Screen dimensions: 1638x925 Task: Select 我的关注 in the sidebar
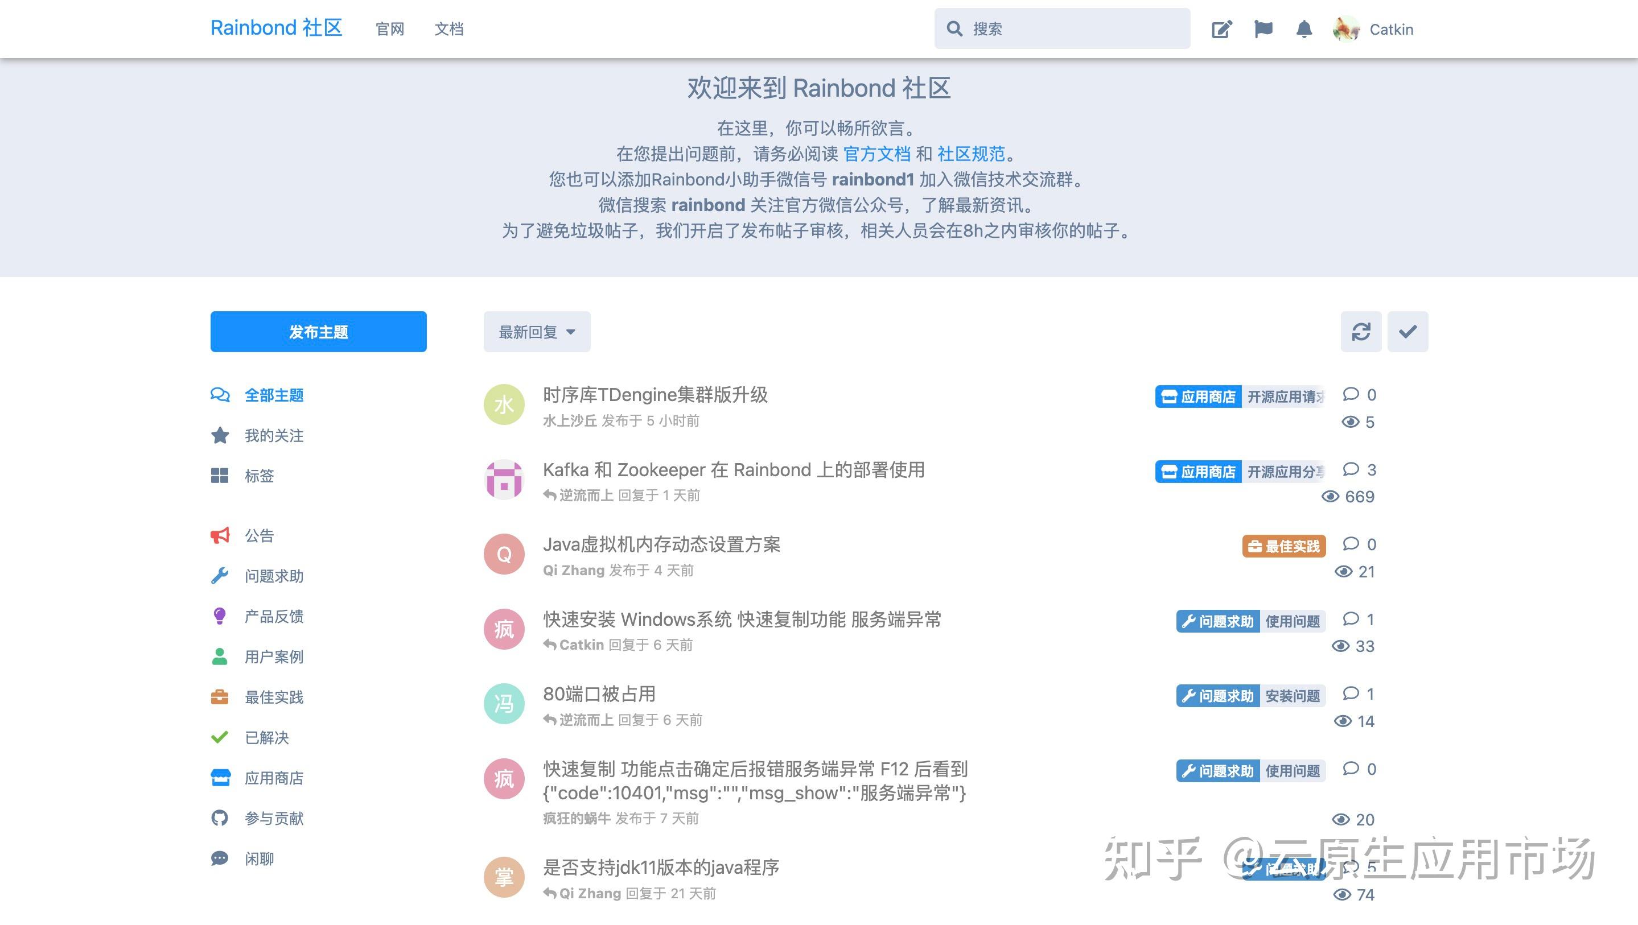point(273,436)
